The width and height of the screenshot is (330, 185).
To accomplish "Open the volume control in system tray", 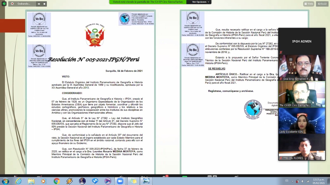I will click(x=302, y=181).
